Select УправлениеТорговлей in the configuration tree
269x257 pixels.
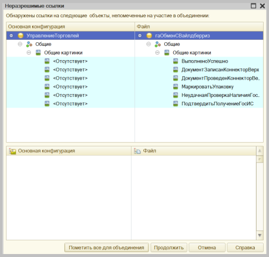(x=53, y=36)
